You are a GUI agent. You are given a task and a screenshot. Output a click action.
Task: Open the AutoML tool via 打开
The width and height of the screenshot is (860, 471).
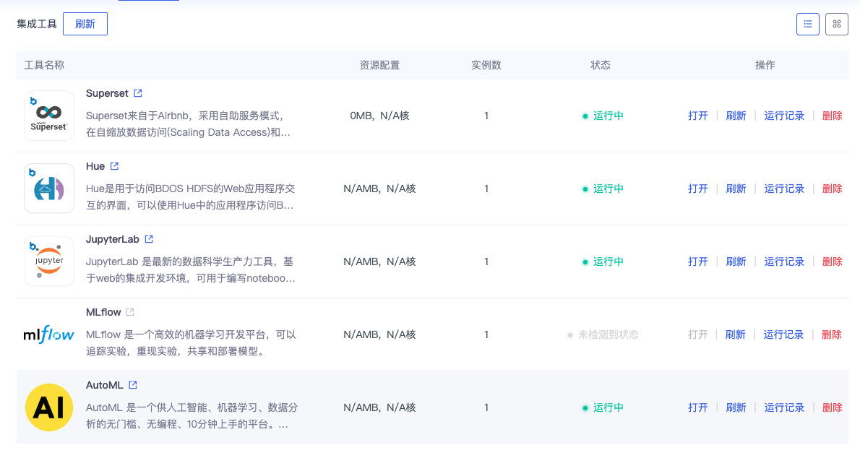697,407
